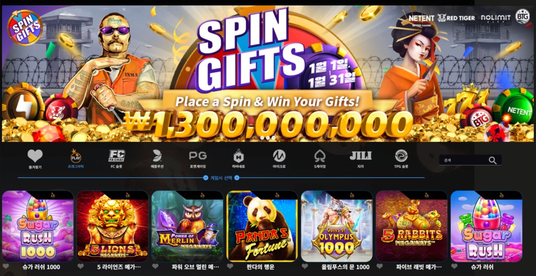This screenshot has height=276, width=536.
Task: Toggle favorite heart for 5 Lions Megaways
Action: [80, 267]
